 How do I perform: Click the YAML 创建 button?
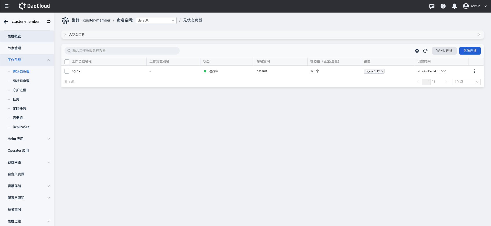coord(444,51)
